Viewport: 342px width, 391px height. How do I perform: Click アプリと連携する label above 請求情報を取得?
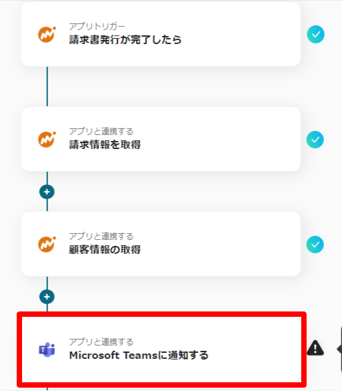click(102, 132)
